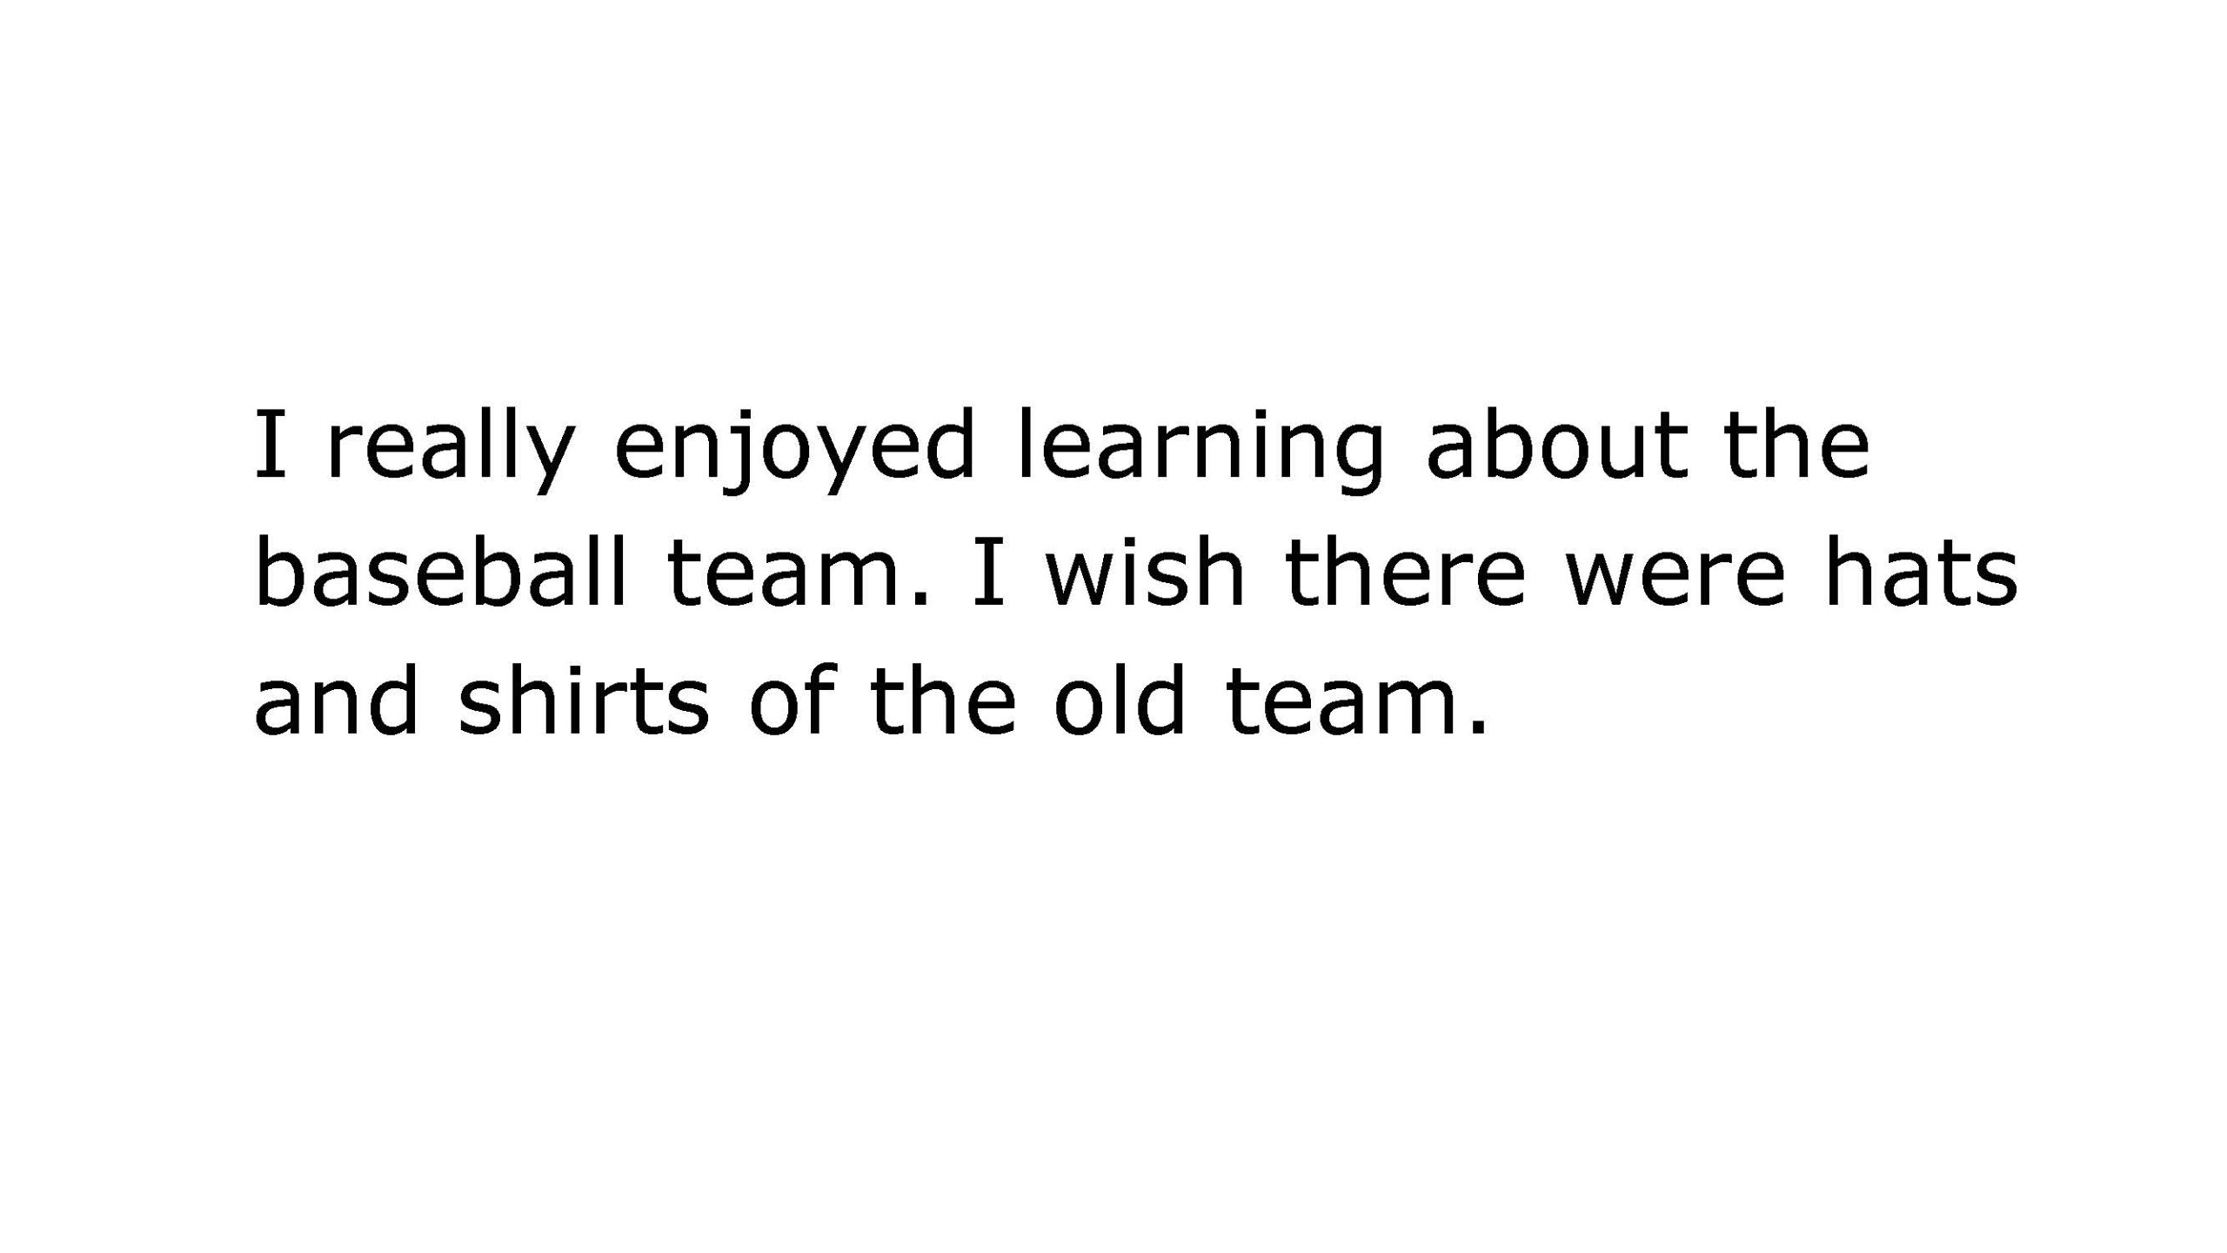Click the word "and"
Screen dimensions: 2227x1253
point(338,702)
